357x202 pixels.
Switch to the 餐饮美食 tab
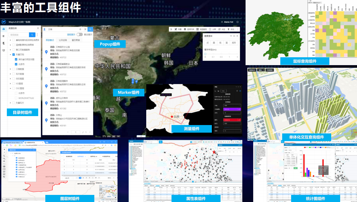click(76, 40)
